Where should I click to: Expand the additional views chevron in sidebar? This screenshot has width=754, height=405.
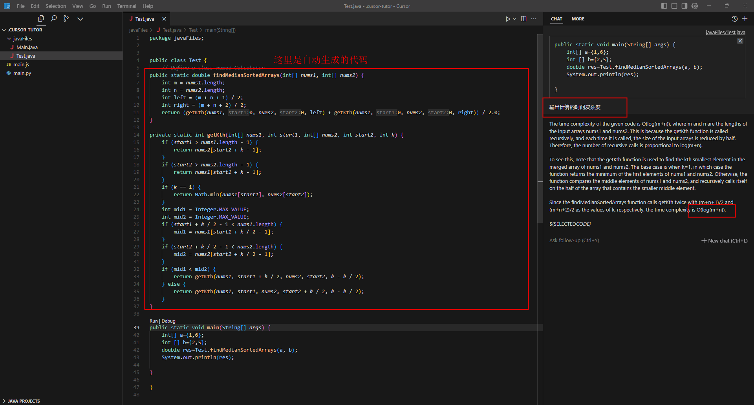tap(80, 19)
